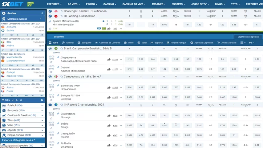The height and width of the screenshot is (148, 263).
Task: Open ESPORTES top menu
Action: coord(54,4)
